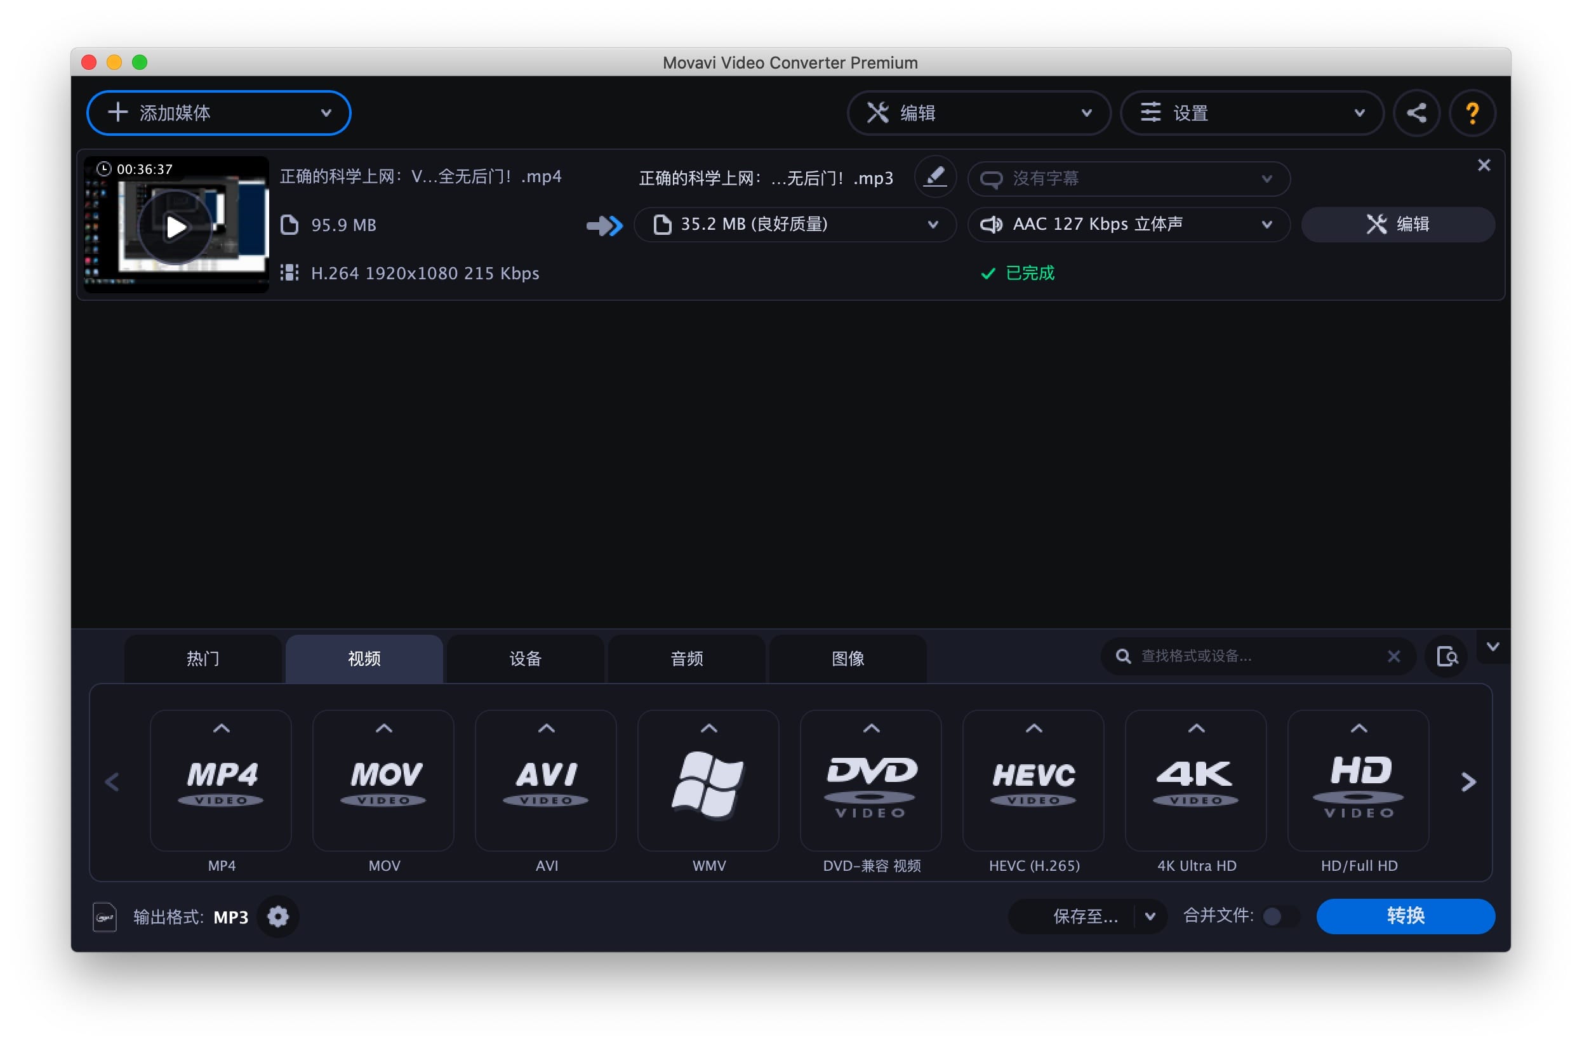Switch to the 热门 popular tab
The image size is (1582, 1046).
point(203,659)
